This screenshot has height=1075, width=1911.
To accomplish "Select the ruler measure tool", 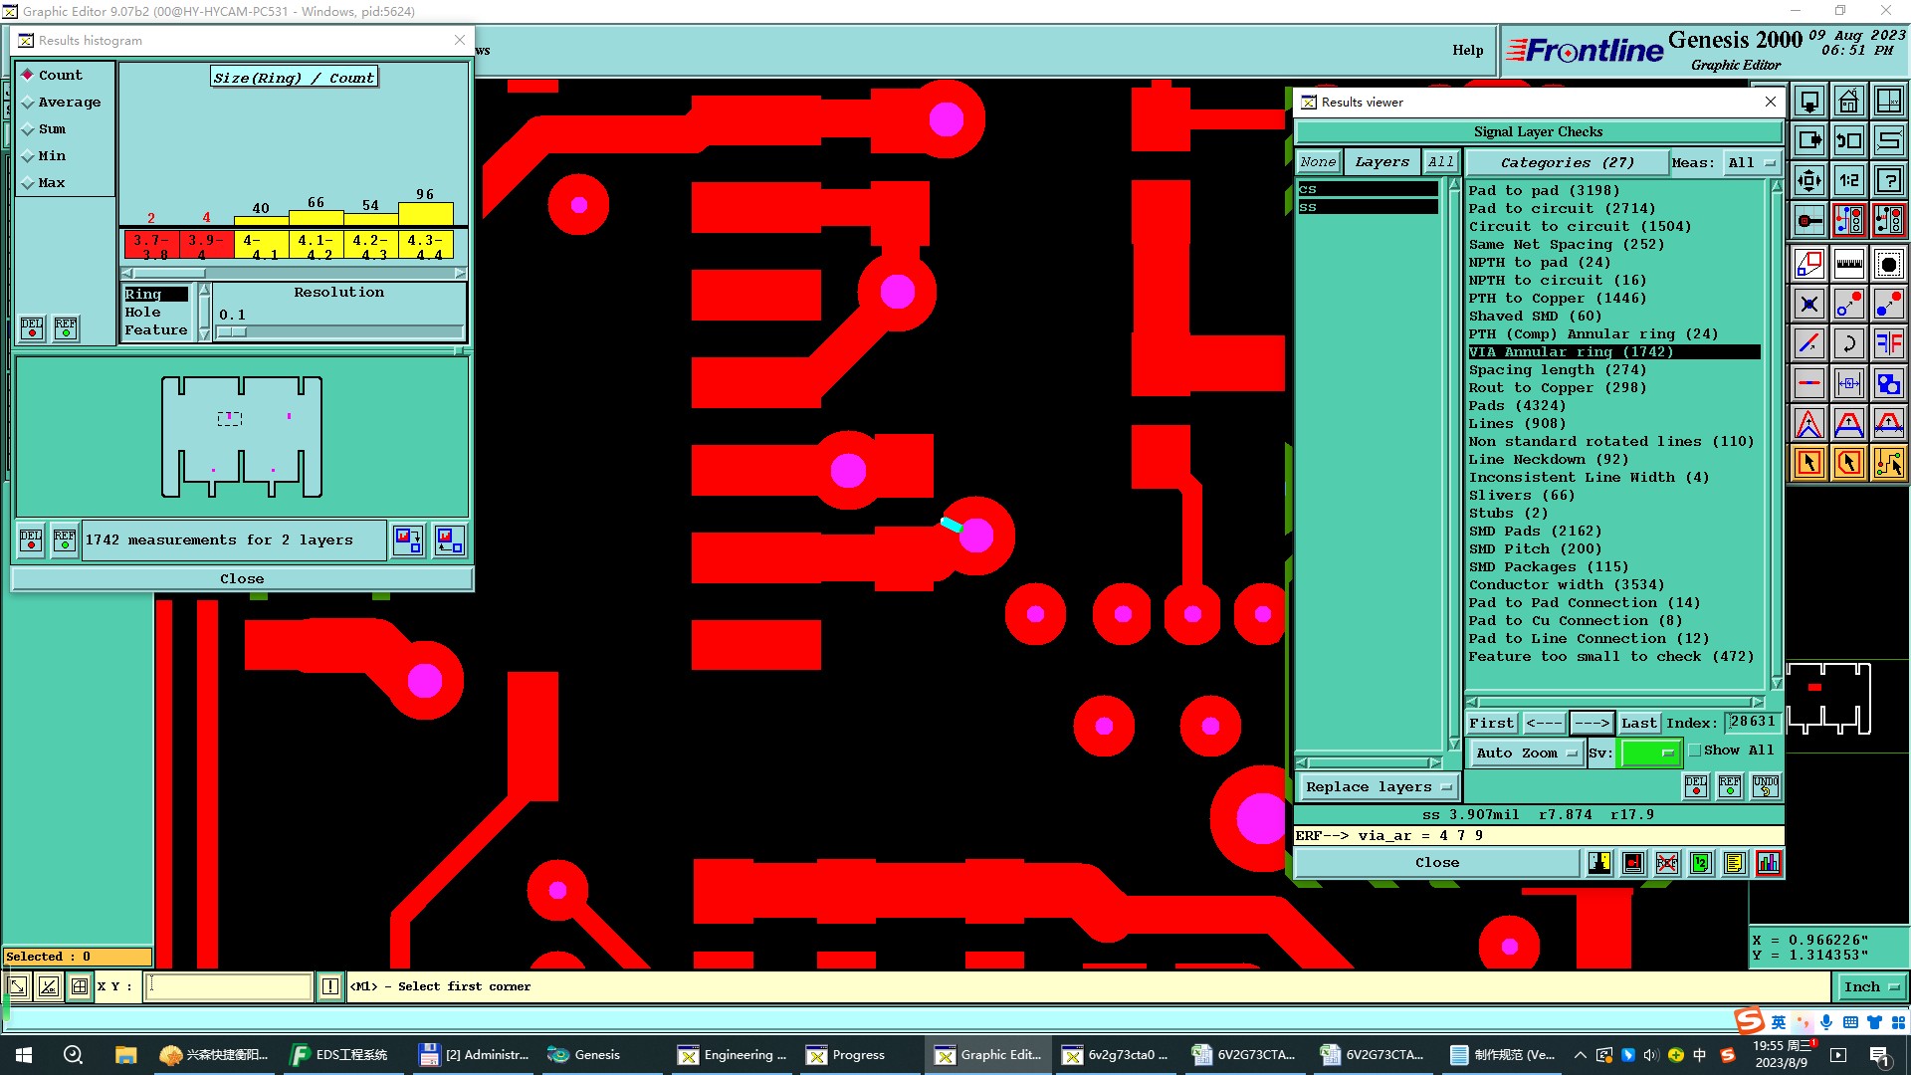I will coord(1848,265).
